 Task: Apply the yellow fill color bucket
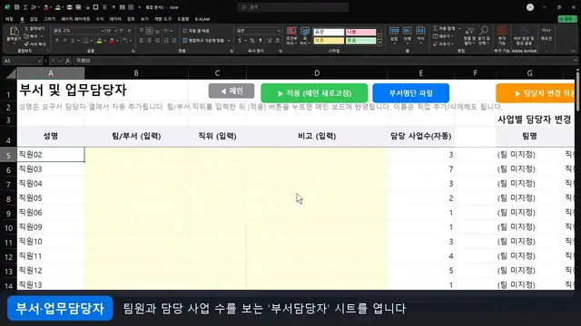coord(99,40)
